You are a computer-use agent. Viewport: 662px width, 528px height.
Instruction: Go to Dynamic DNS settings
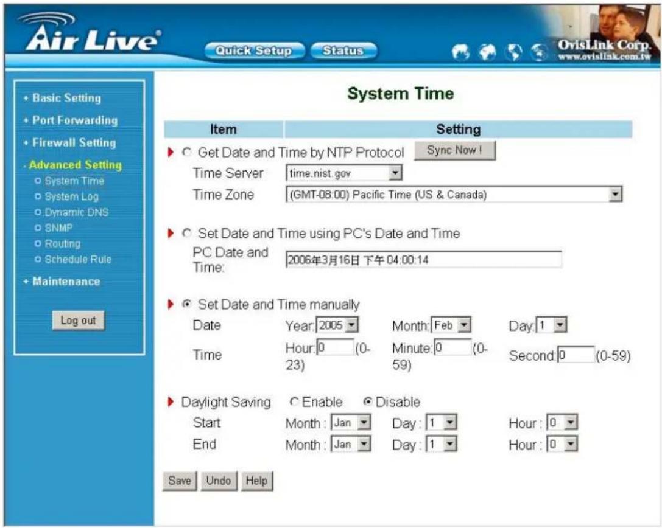click(x=76, y=212)
